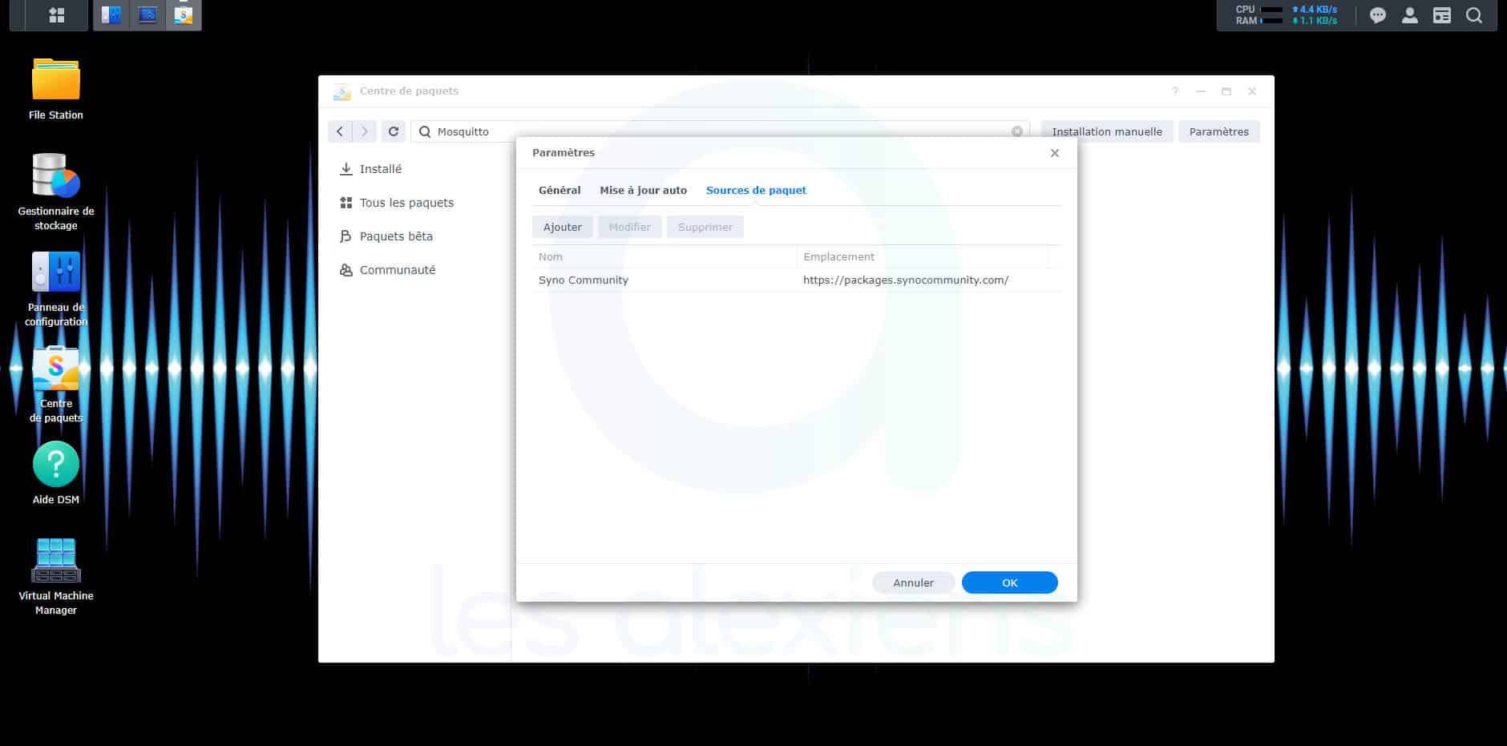
Task: Show the widgets panel
Action: click(1442, 15)
